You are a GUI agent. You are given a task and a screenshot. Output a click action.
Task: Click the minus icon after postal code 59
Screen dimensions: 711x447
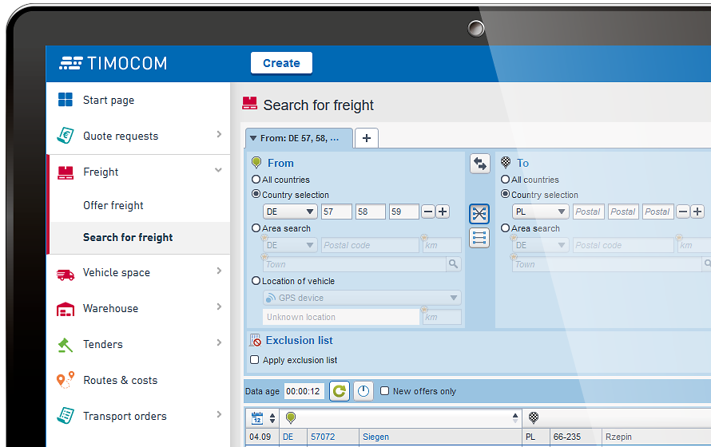tap(428, 212)
